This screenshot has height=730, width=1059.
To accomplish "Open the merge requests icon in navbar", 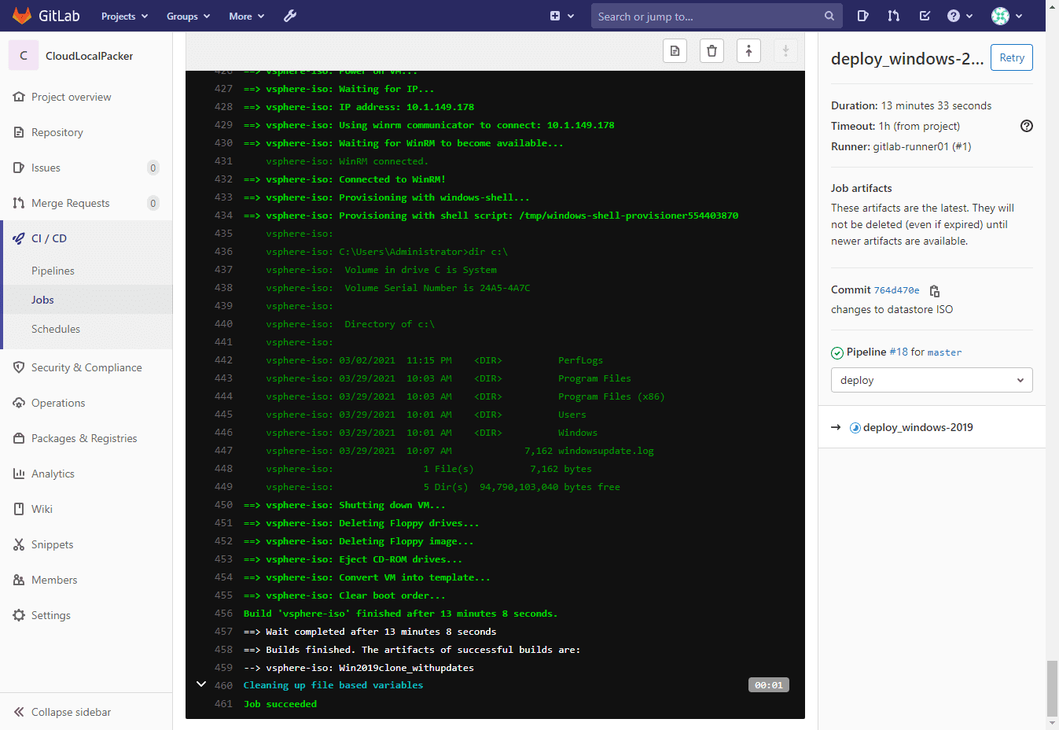I will click(893, 16).
